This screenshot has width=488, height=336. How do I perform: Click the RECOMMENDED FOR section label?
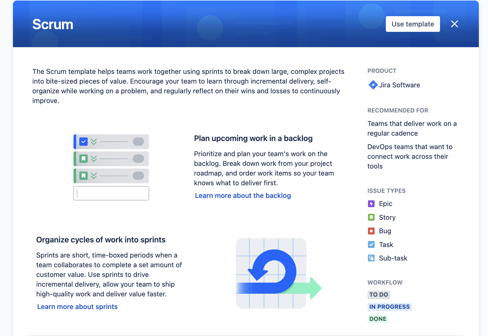[x=397, y=110]
